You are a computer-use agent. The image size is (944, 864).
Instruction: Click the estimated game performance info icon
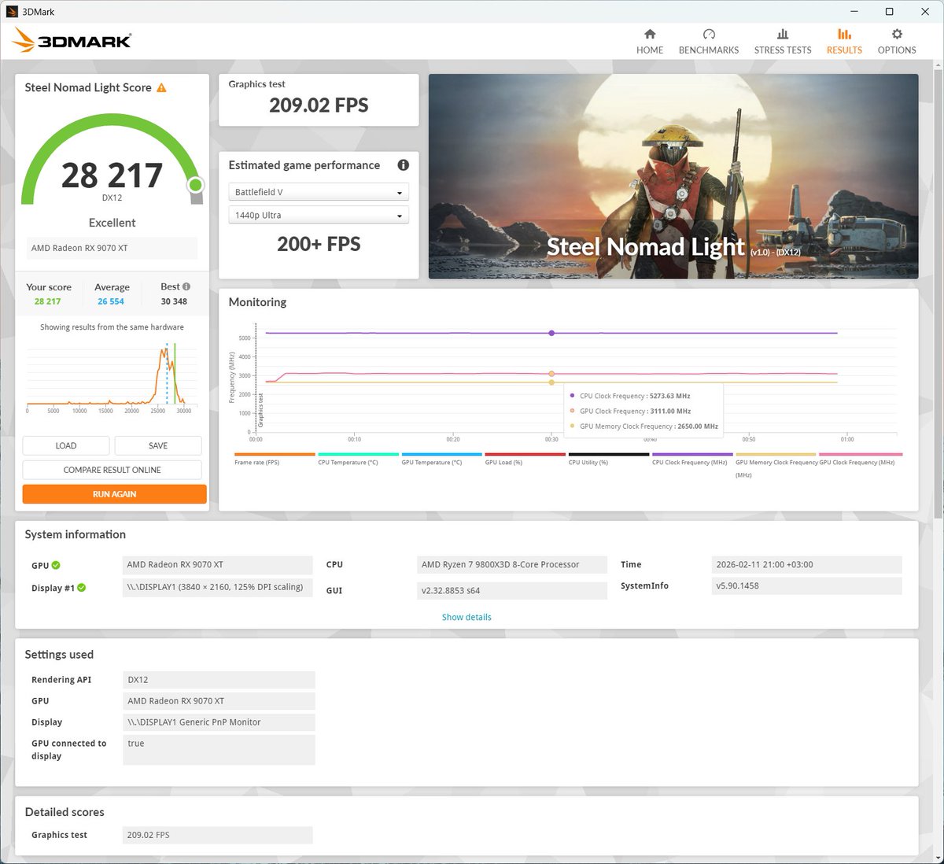pos(404,165)
